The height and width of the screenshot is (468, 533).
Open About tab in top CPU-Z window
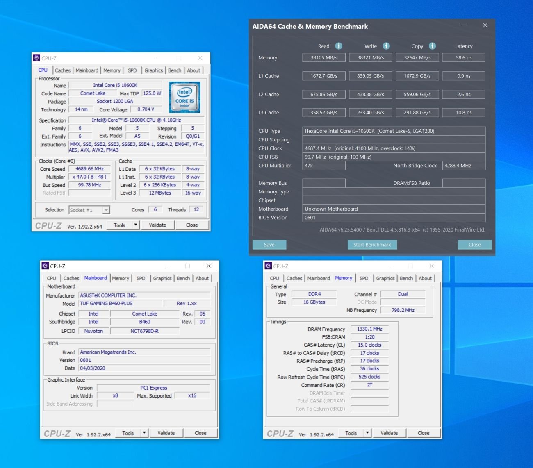click(194, 70)
